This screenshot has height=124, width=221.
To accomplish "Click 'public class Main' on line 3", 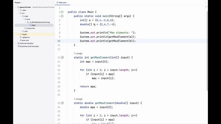I will [80, 12].
